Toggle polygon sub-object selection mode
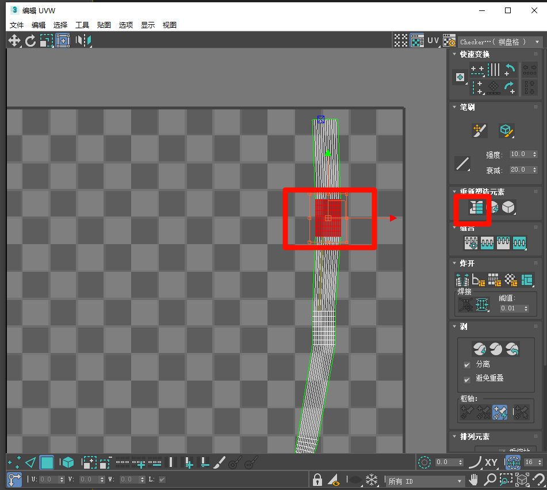The height and width of the screenshot is (490, 547). (47, 462)
